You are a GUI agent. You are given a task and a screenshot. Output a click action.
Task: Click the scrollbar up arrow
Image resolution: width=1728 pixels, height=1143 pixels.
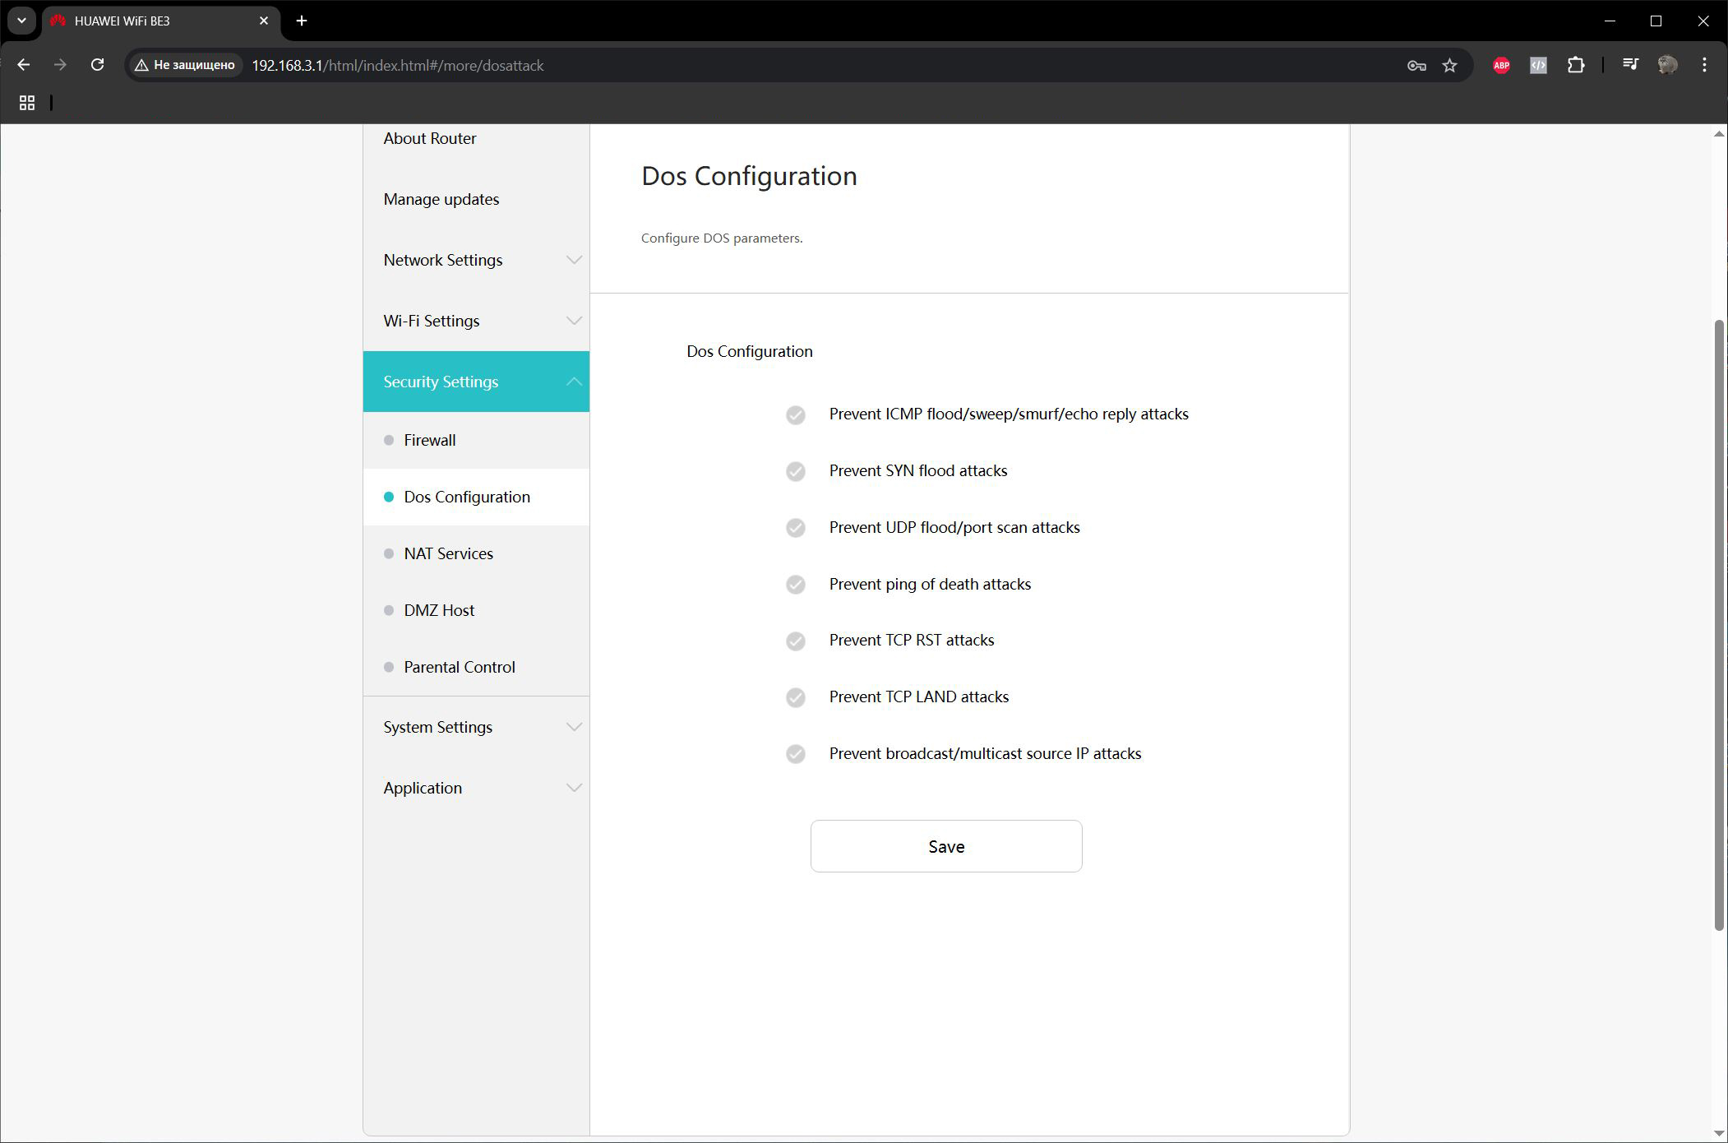[x=1718, y=133]
